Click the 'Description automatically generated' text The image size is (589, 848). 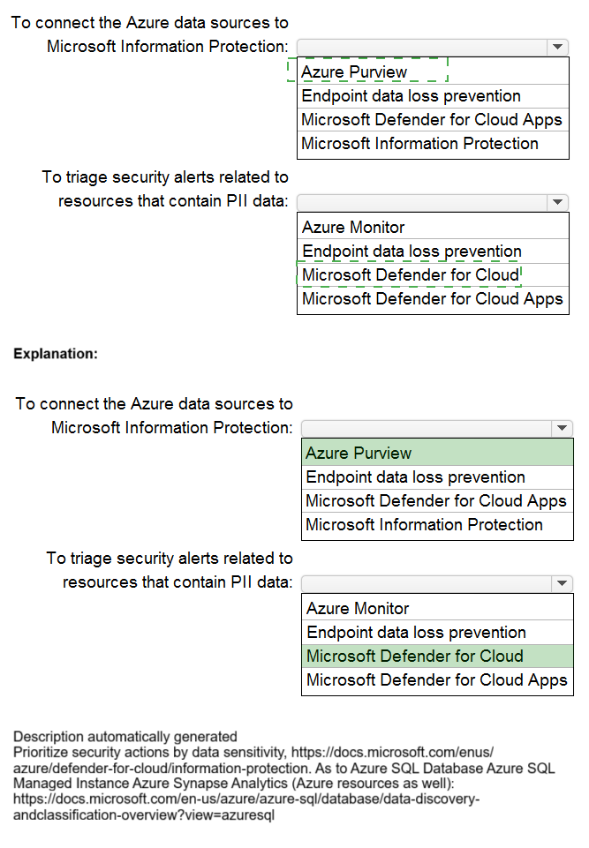(125, 736)
